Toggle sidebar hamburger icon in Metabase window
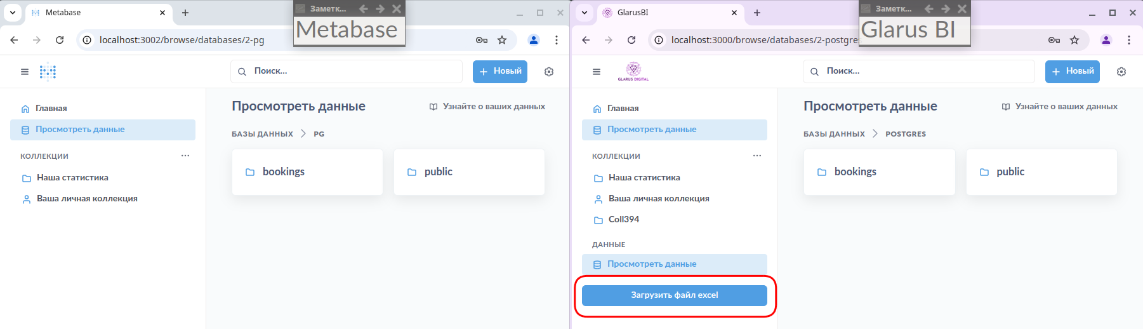This screenshot has width=1143, height=329. 25,72
